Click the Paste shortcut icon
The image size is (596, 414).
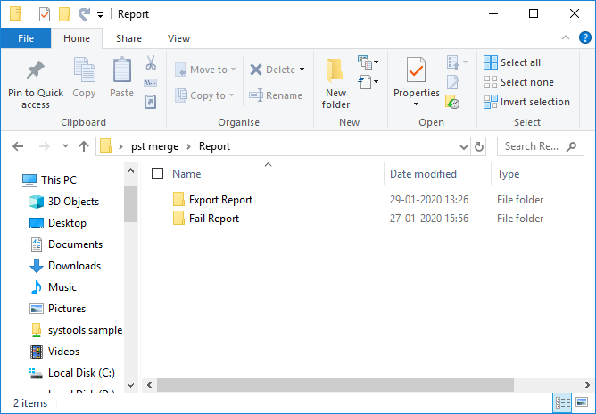point(151,102)
